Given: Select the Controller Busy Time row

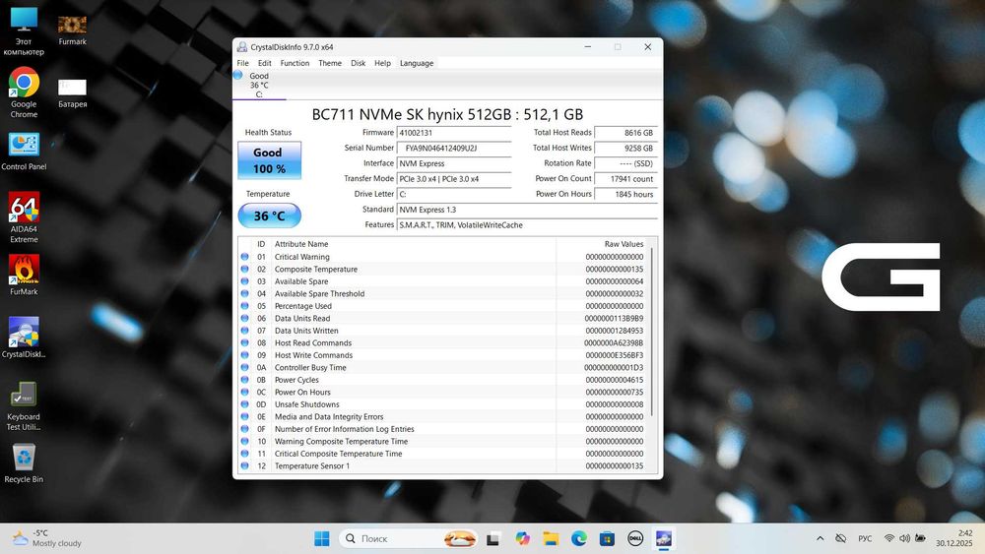Looking at the screenshot, I should click(443, 368).
